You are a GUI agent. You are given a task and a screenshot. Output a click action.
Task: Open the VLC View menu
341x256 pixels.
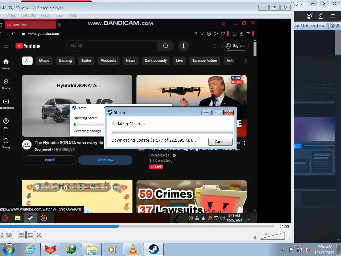[59, 15]
